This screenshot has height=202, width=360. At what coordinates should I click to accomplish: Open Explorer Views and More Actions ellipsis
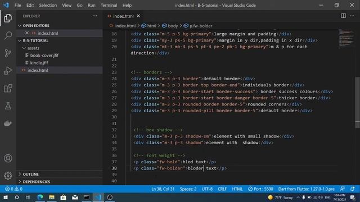(95, 16)
